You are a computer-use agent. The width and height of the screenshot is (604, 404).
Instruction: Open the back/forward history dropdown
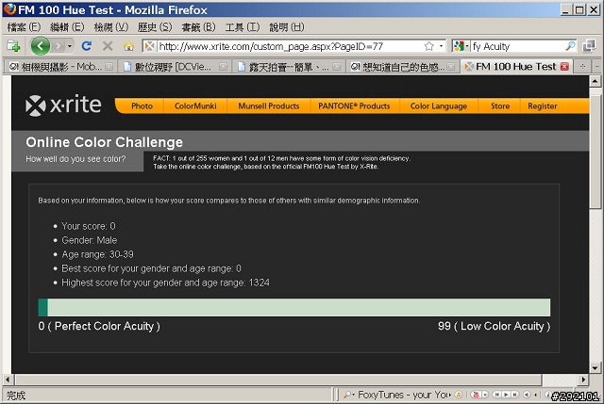tap(70, 46)
